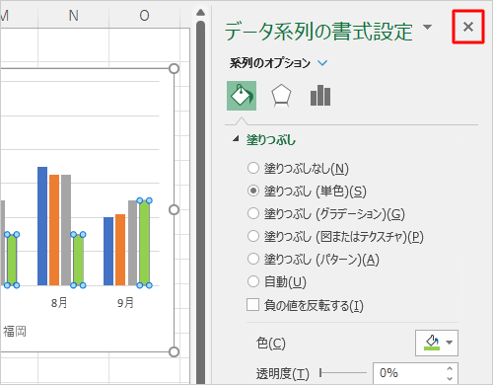
Task: Select 塗りつぶしなし(N) radio button
Action: (253, 168)
